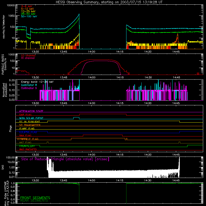Click the Normalized modulation y-axis label

point(5,90)
